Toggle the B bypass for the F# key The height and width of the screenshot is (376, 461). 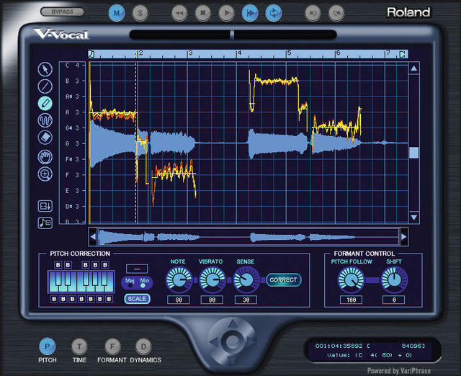pos(86,265)
